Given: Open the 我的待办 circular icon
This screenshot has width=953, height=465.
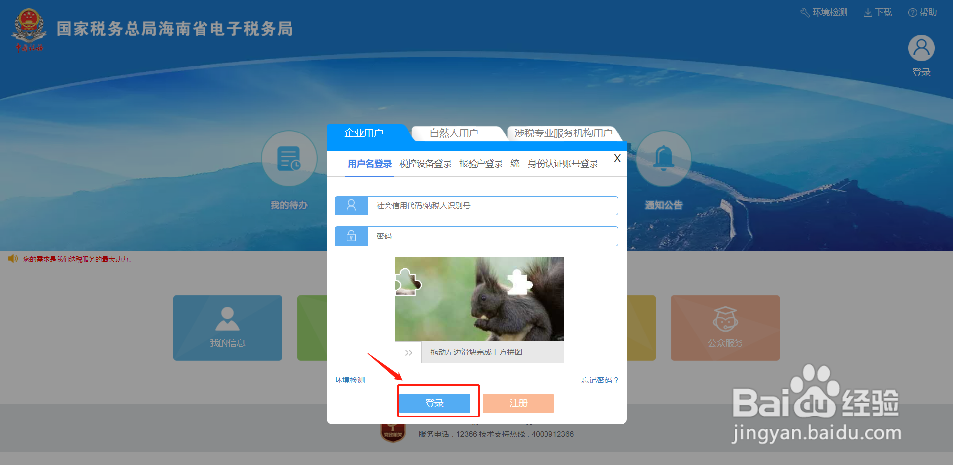Looking at the screenshot, I should click(x=289, y=159).
